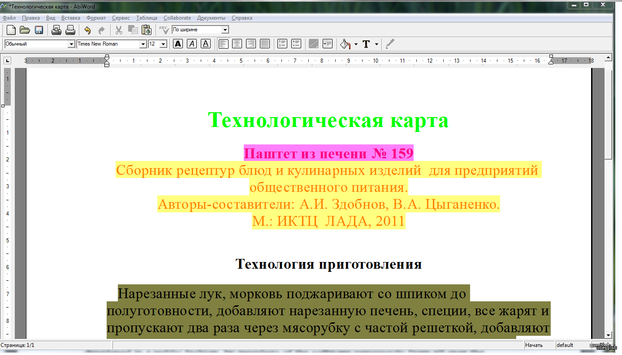Cut the selection with the scissors icon
The image size is (622, 355).
pos(119,30)
